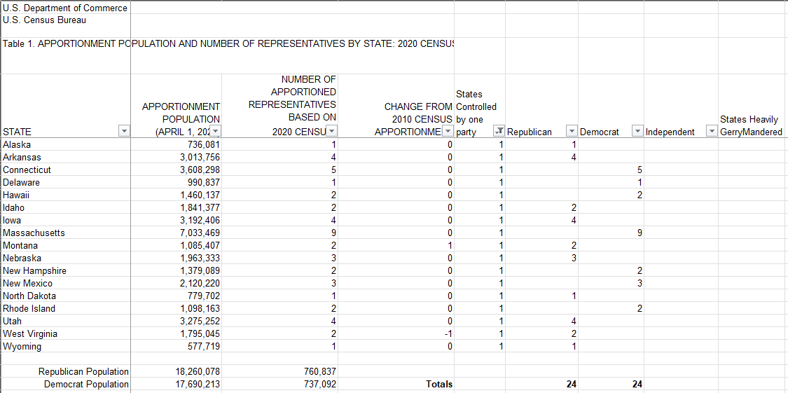Click the States Heavily GerryMandered header
788x393 pixels.
pyautogui.click(x=753, y=125)
